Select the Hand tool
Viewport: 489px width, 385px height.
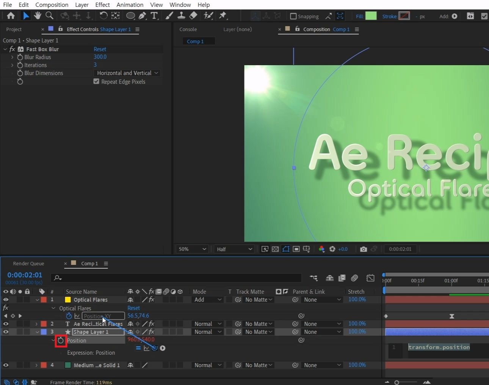pyautogui.click(x=37, y=16)
